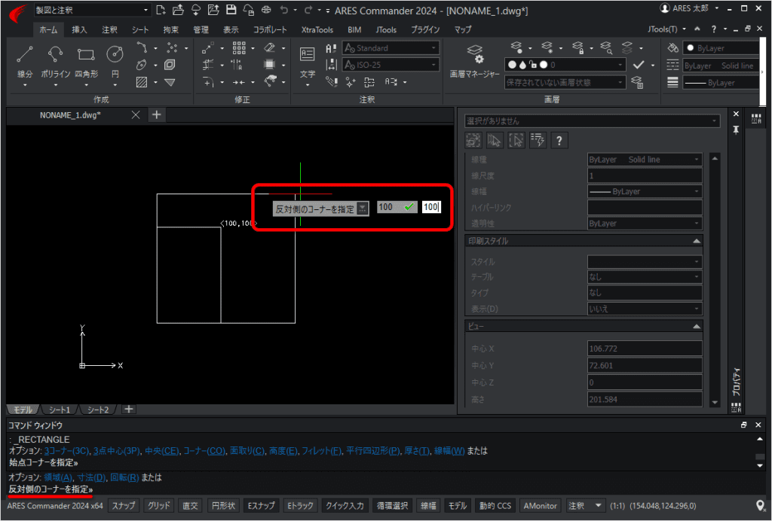Screen dimensions: 772x521
Task: Add a new drawing tab with plus
Action: click(157, 114)
